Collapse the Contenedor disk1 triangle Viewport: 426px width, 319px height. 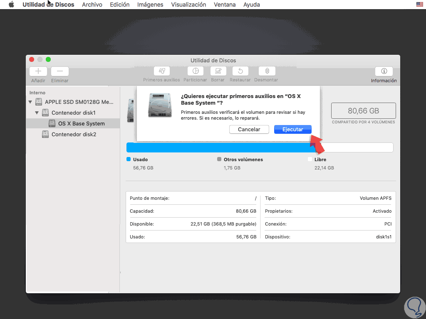coord(37,113)
